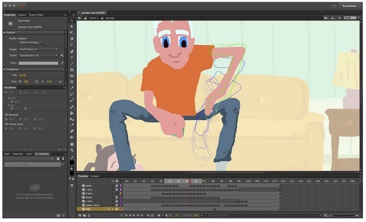The width and height of the screenshot is (366, 222).
Task: Select the Subselection tool
Action: point(72,27)
